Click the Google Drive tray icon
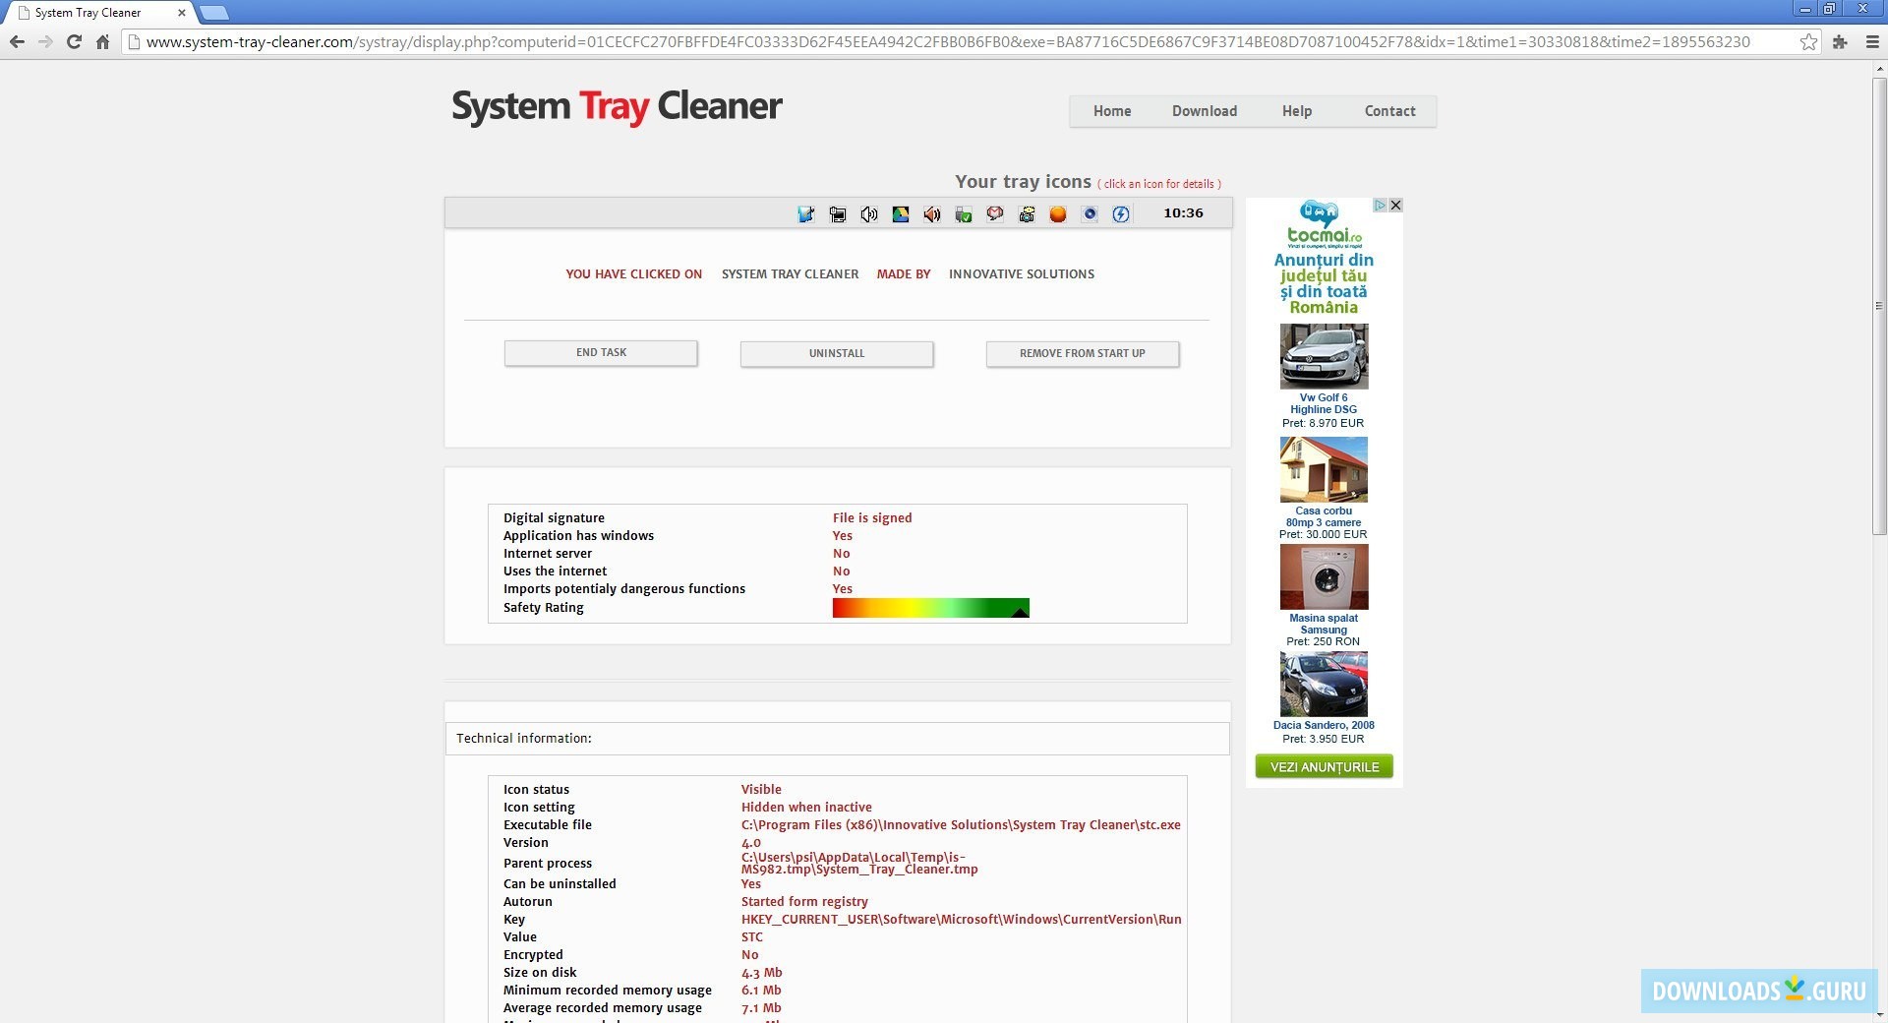The image size is (1888, 1023). (x=900, y=213)
